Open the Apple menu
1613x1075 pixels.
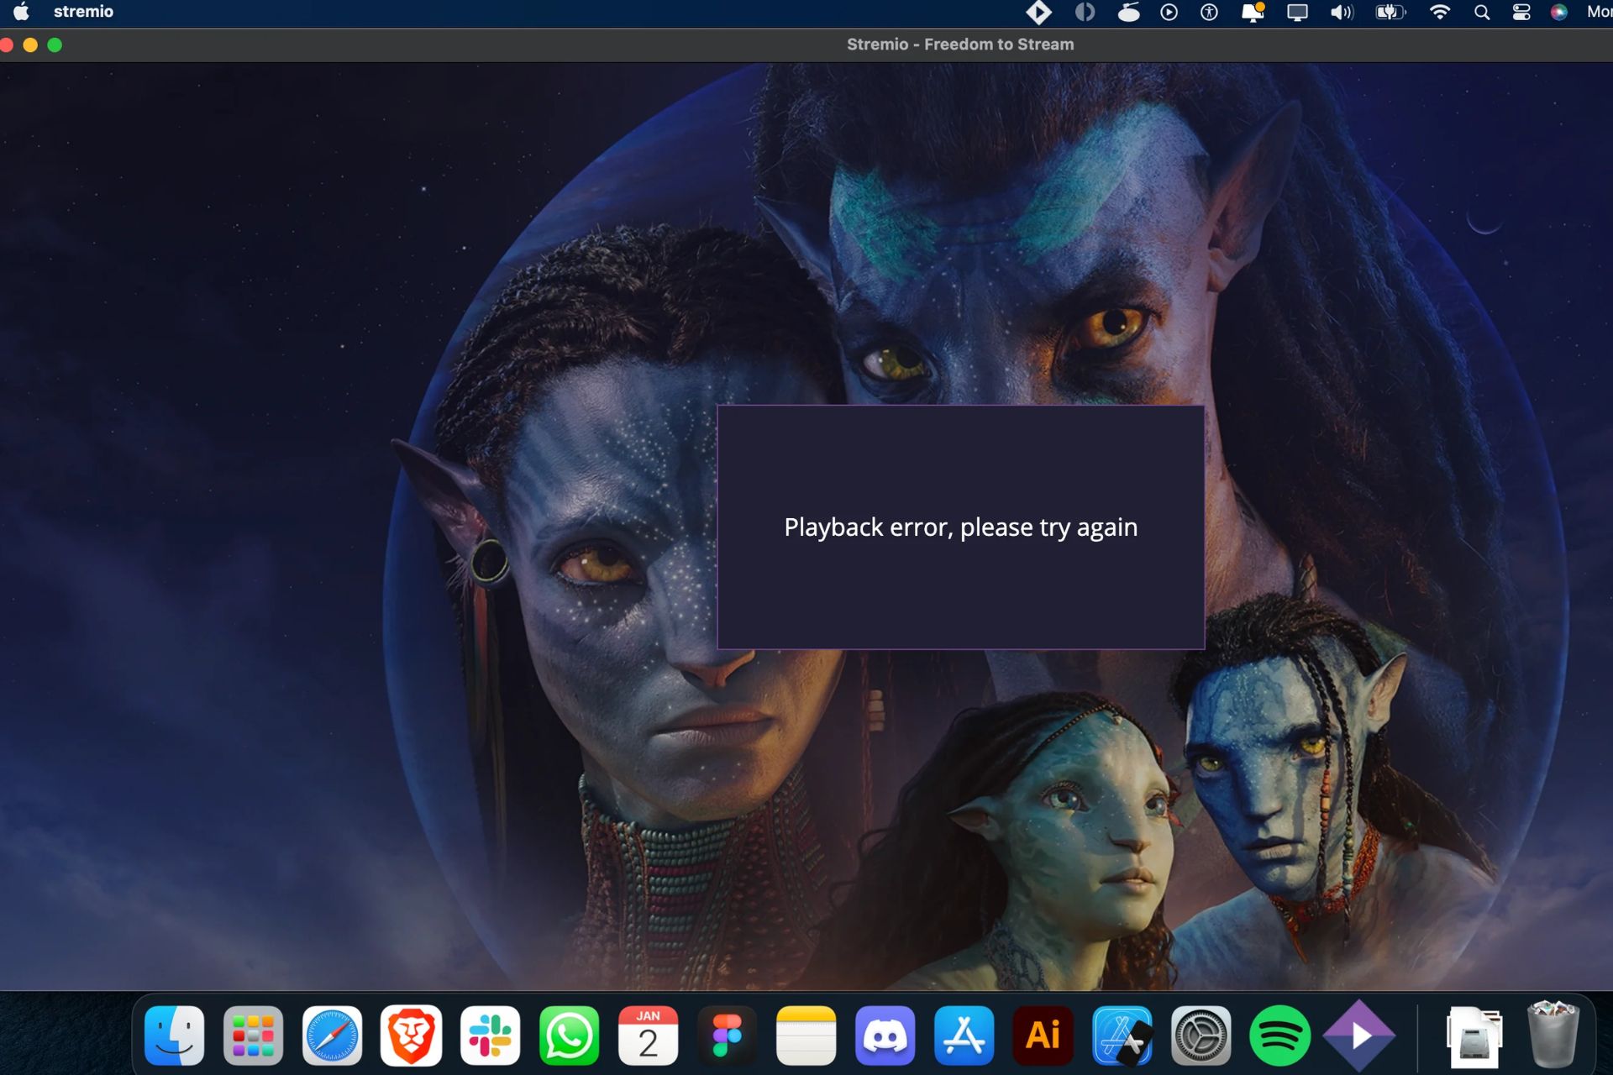tap(21, 12)
